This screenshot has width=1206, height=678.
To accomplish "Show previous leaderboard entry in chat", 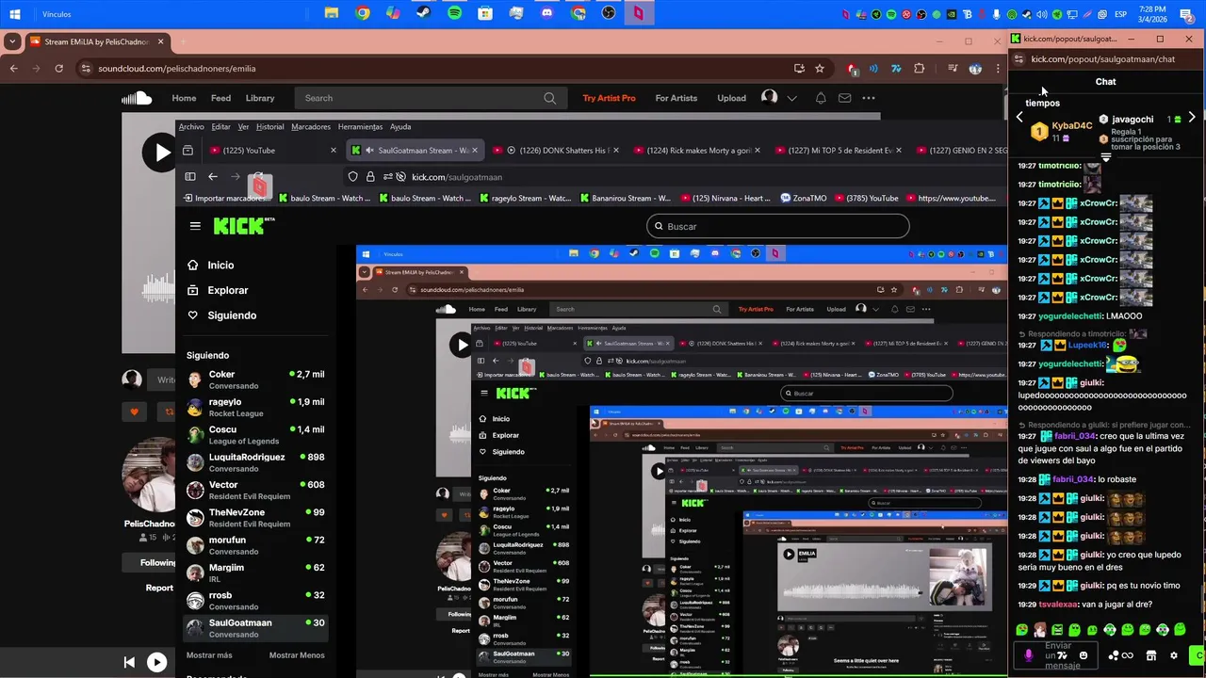I will pyautogui.click(x=1019, y=118).
